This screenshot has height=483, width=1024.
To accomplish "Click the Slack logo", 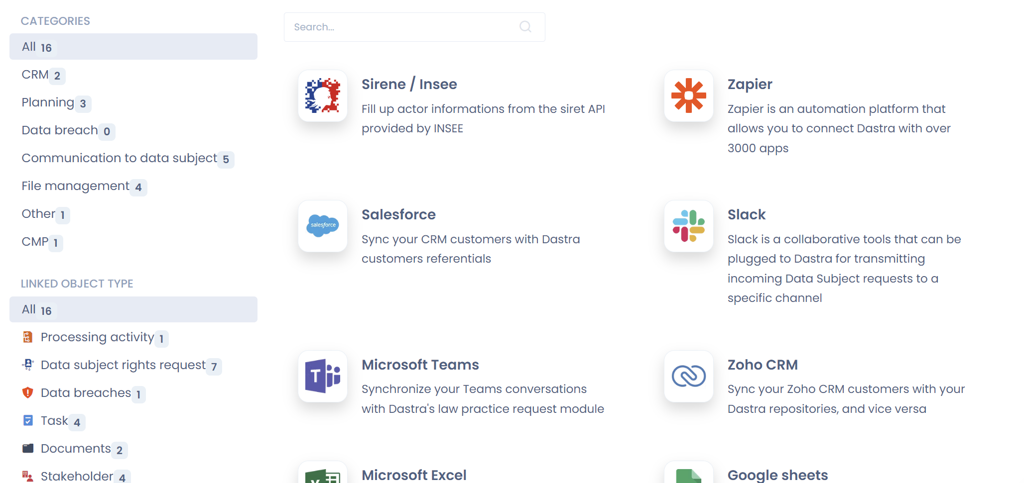I will [689, 226].
